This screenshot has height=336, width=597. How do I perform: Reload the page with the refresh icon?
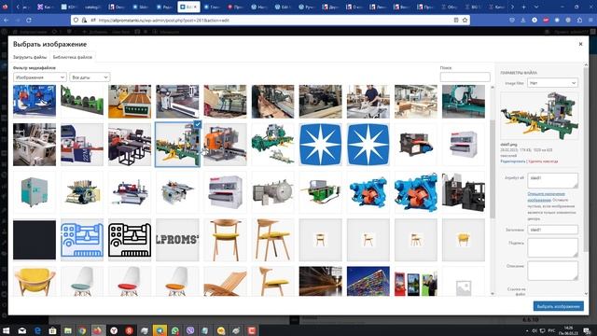coord(29,20)
